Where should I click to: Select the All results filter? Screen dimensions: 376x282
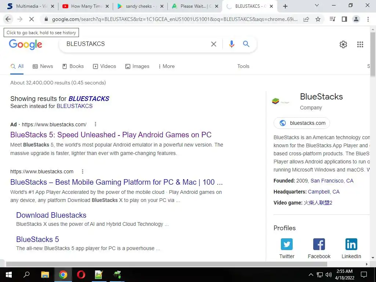coord(17,66)
